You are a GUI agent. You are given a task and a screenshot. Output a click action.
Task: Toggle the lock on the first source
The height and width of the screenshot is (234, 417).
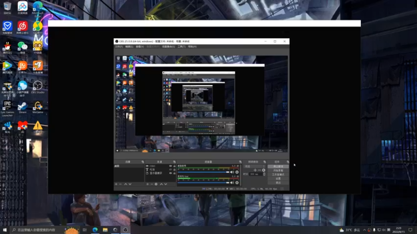175,166
